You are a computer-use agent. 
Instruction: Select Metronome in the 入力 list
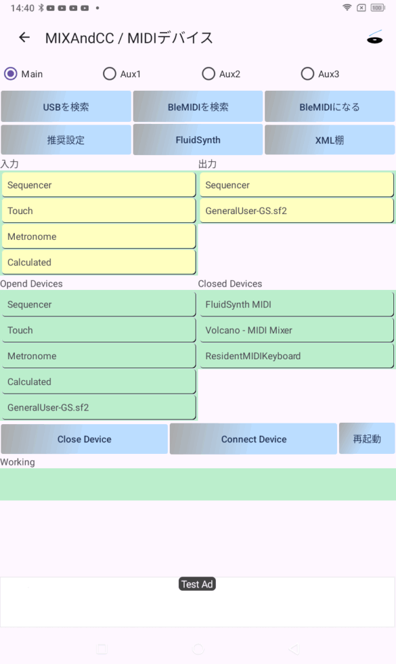(99, 237)
